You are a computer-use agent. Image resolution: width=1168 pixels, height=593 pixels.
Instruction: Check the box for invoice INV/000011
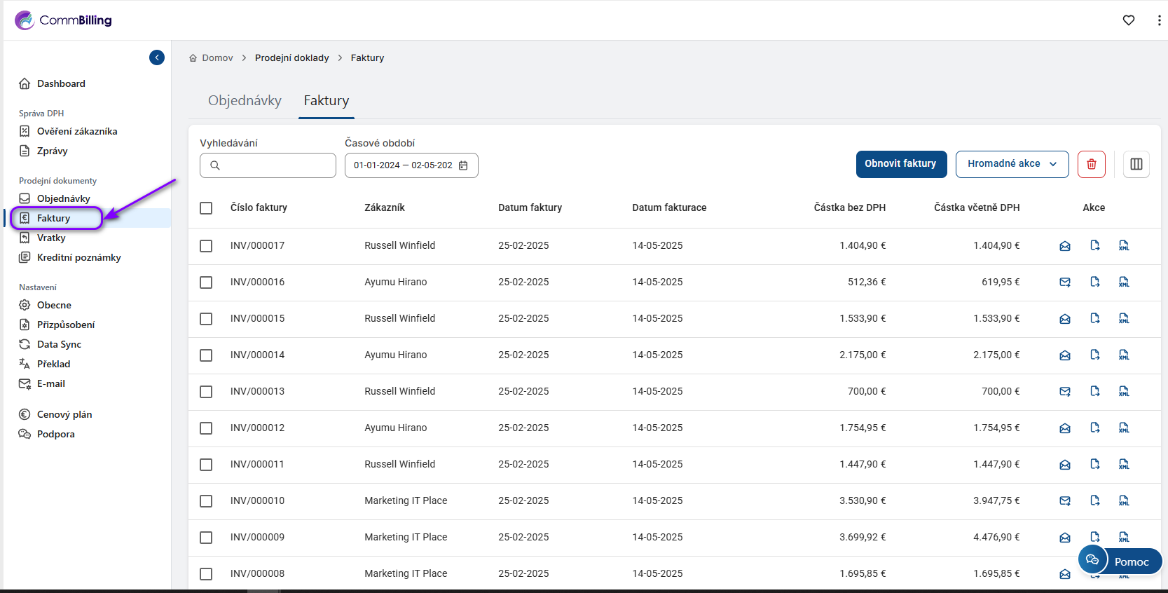(206, 465)
